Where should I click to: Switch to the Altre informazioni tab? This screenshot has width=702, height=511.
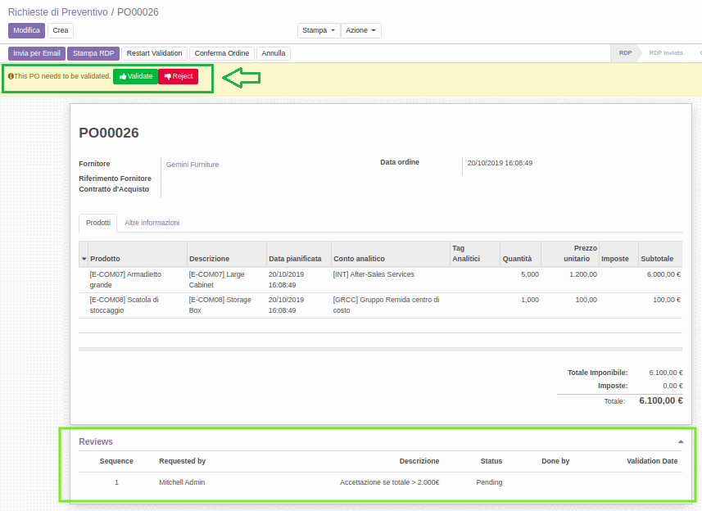point(152,222)
